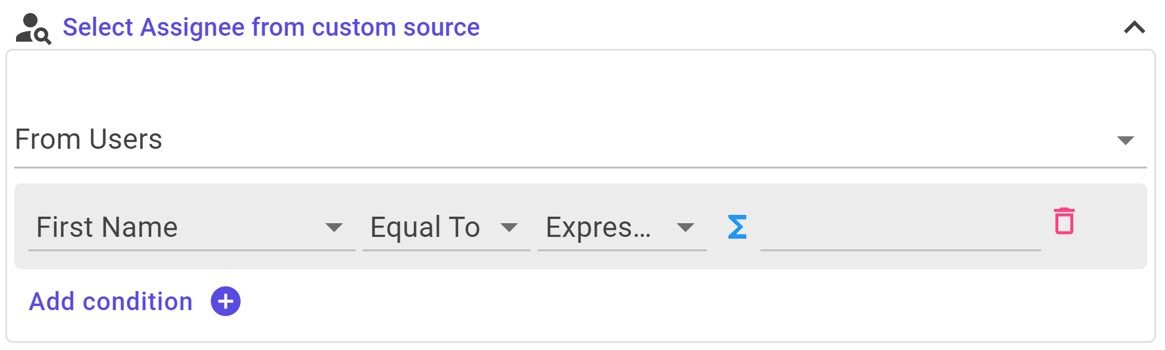Click the From Users label text
Screen dimensions: 1165x350
point(88,140)
